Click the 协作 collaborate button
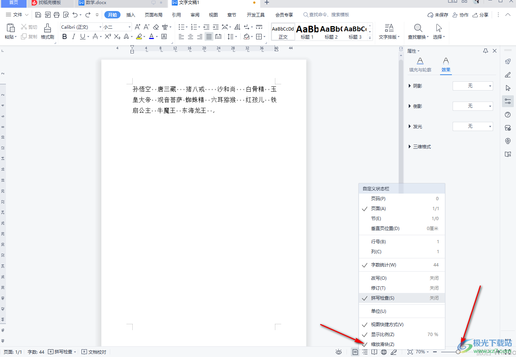516x357 pixels. point(461,15)
